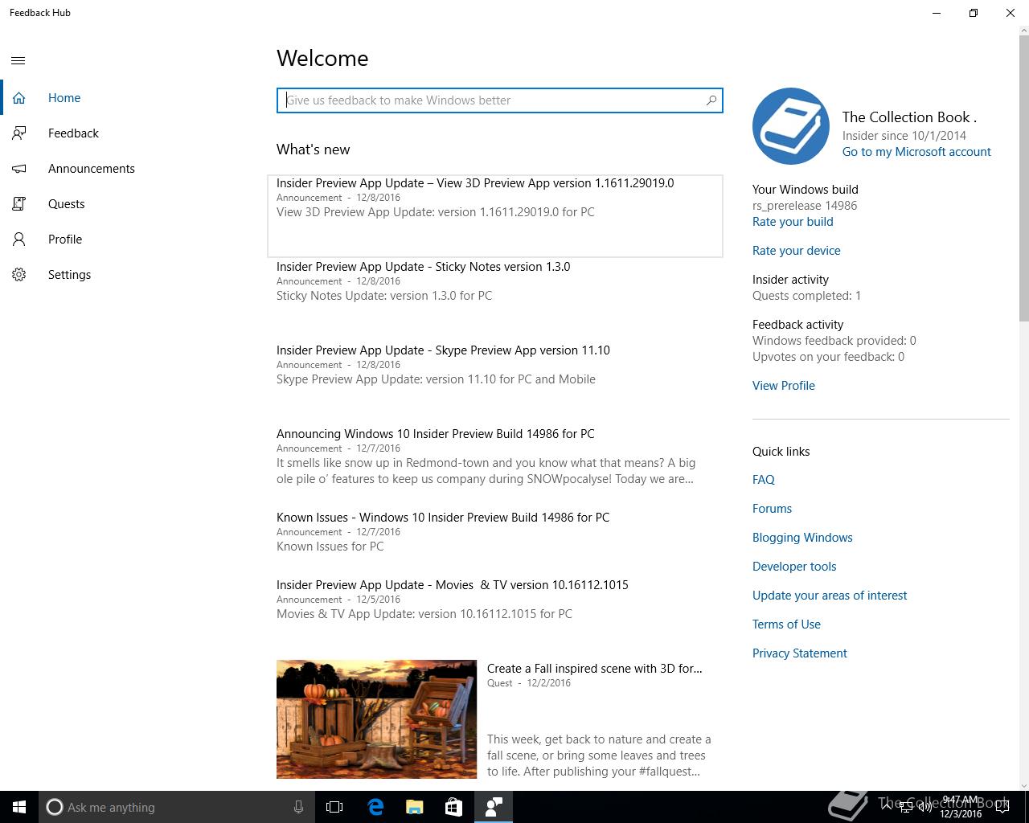Click the Cortana circle icon
1029x823 pixels.
[54, 807]
